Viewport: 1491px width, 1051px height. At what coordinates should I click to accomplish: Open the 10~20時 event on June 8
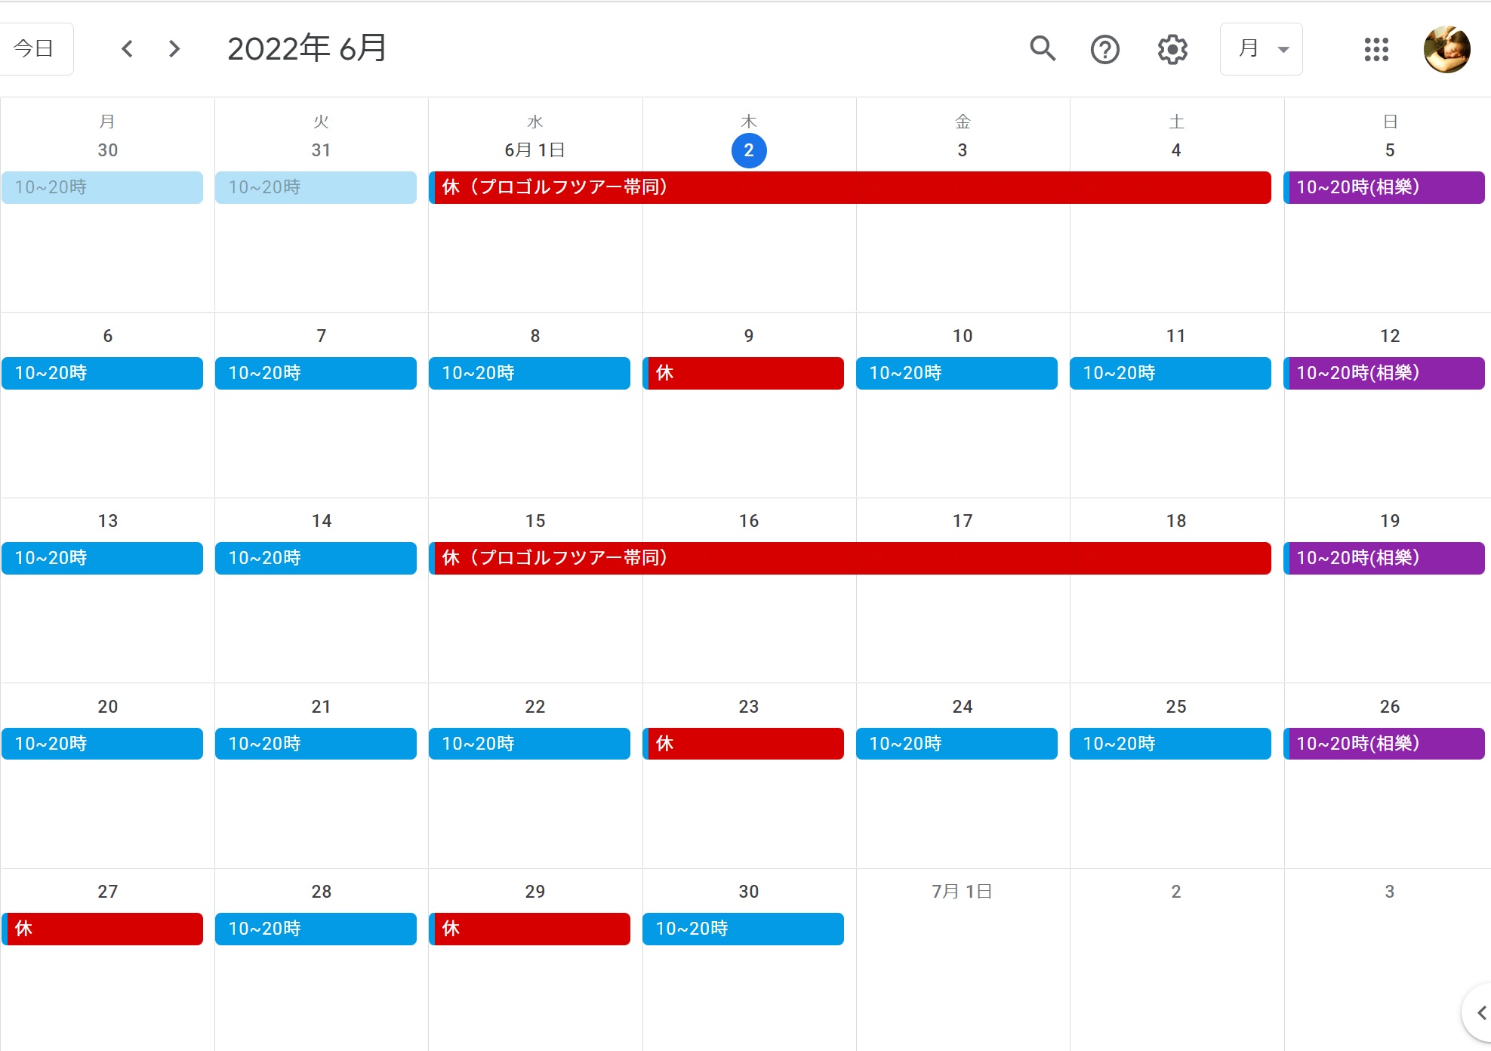click(529, 373)
